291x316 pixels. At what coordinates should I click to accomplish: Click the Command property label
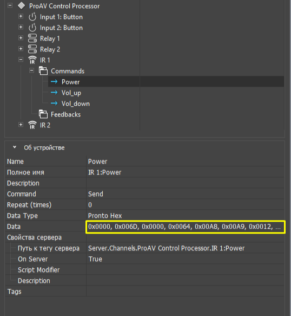pyautogui.click(x=22, y=194)
